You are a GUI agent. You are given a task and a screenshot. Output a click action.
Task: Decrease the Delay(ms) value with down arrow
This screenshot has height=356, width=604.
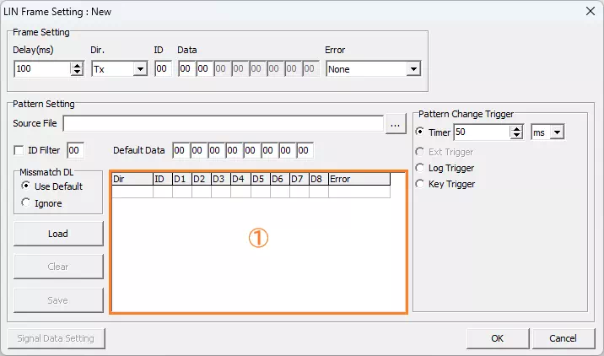77,73
